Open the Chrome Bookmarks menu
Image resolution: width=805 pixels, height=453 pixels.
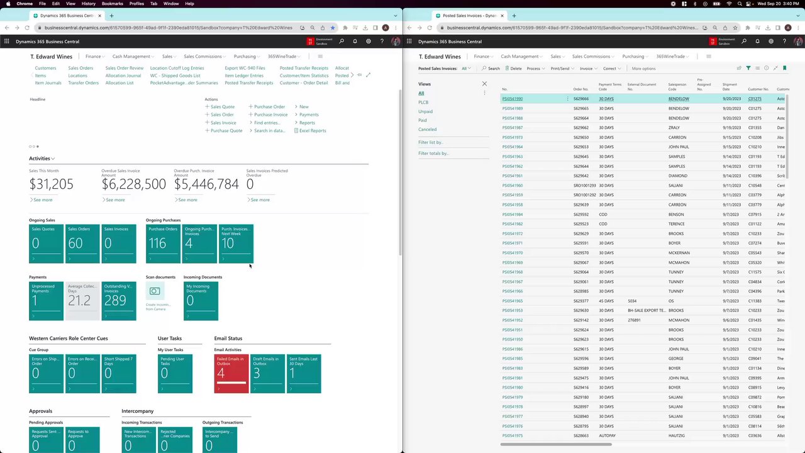[113, 4]
